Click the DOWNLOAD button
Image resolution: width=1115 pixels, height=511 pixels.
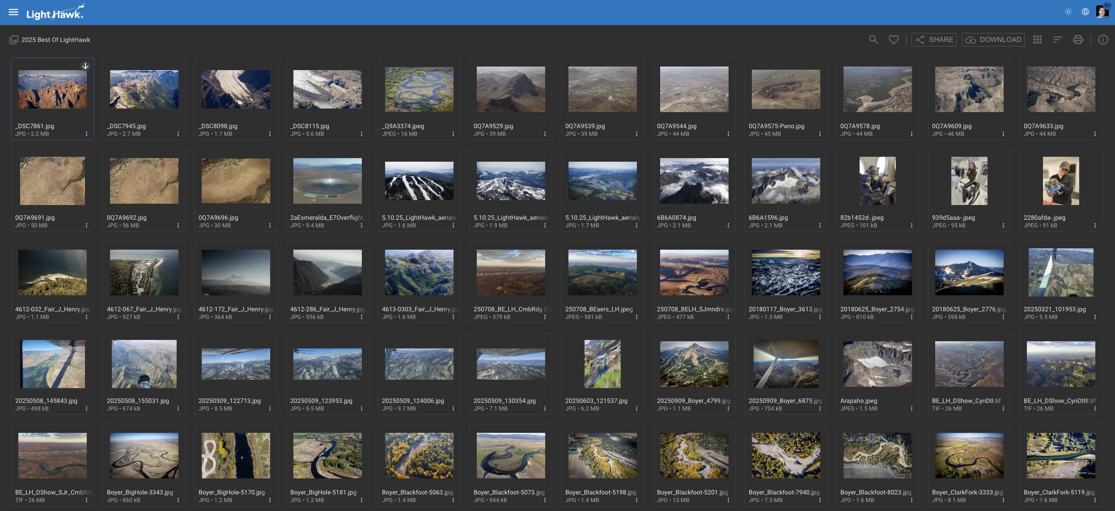pos(993,40)
